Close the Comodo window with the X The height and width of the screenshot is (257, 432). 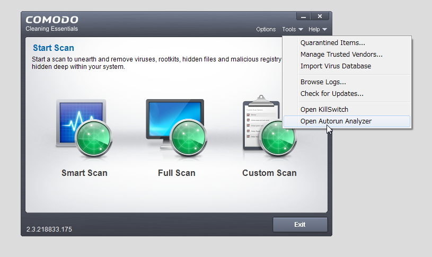pyautogui.click(x=320, y=16)
